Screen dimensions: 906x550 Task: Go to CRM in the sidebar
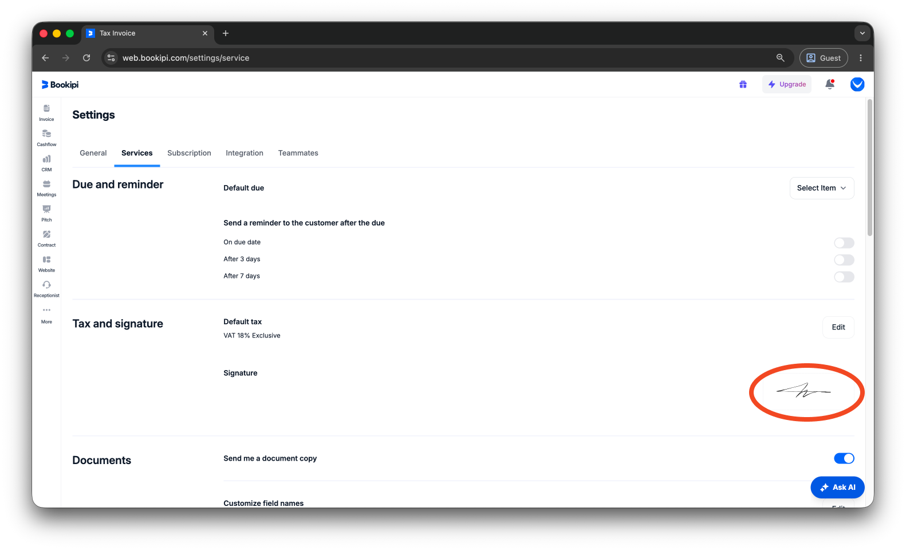tap(46, 163)
